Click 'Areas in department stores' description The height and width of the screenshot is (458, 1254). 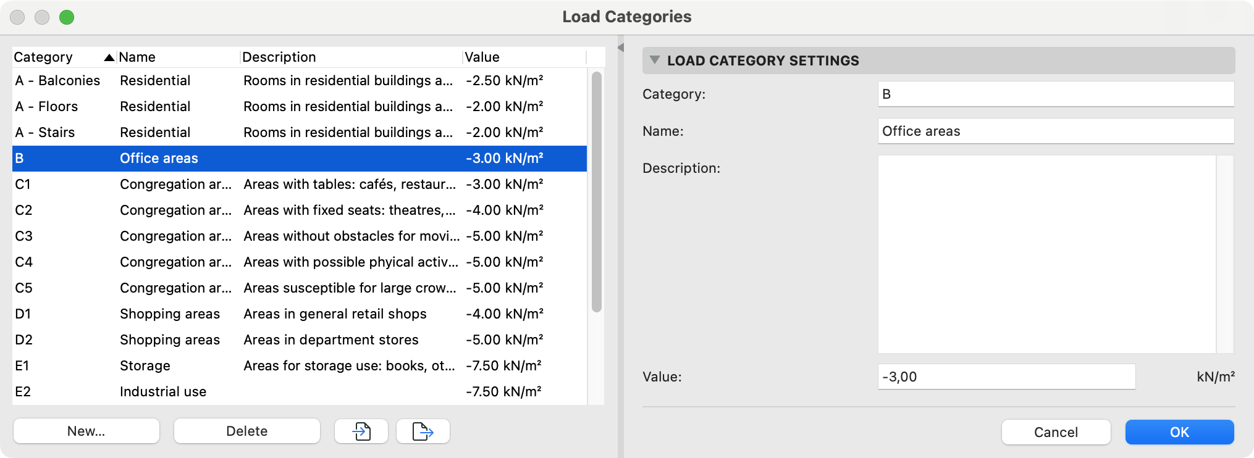pyautogui.click(x=331, y=339)
